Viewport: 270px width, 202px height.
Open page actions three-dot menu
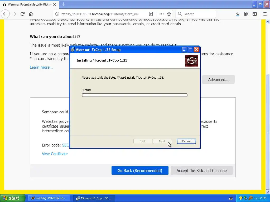coord(161,14)
